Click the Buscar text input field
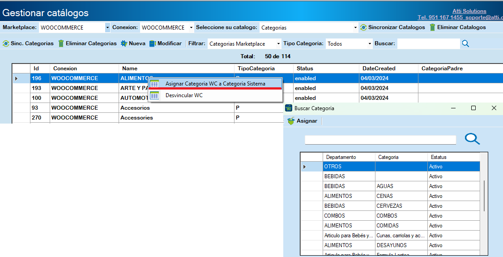This screenshot has height=257, width=503. pyautogui.click(x=428, y=44)
